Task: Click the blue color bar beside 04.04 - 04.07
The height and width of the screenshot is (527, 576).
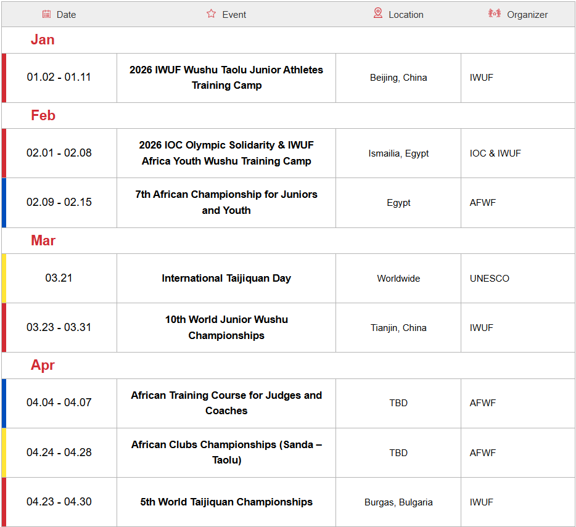Action: coord(4,403)
